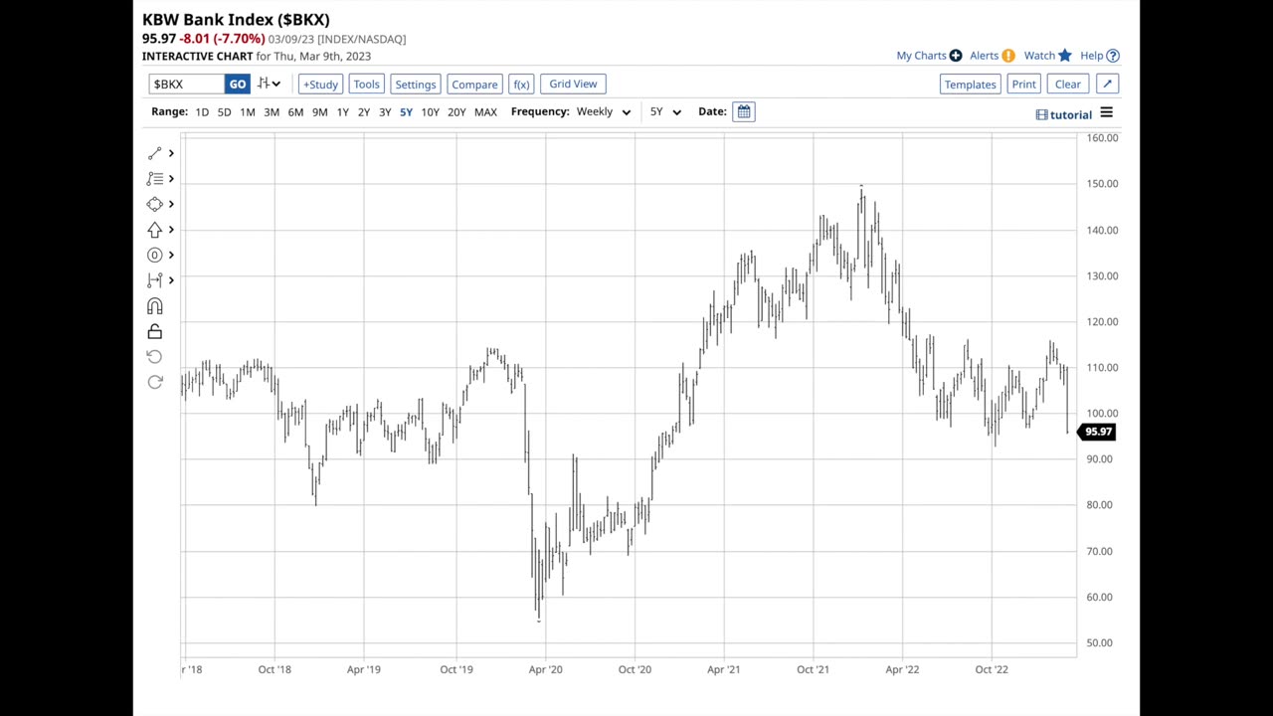Select the 6M range
The image size is (1273, 716).
click(295, 112)
